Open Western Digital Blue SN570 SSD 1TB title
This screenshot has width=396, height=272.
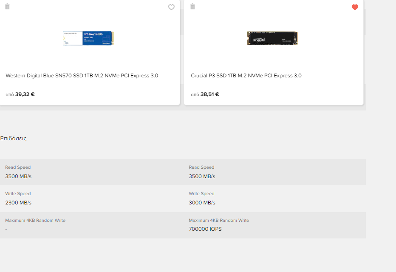click(x=82, y=76)
